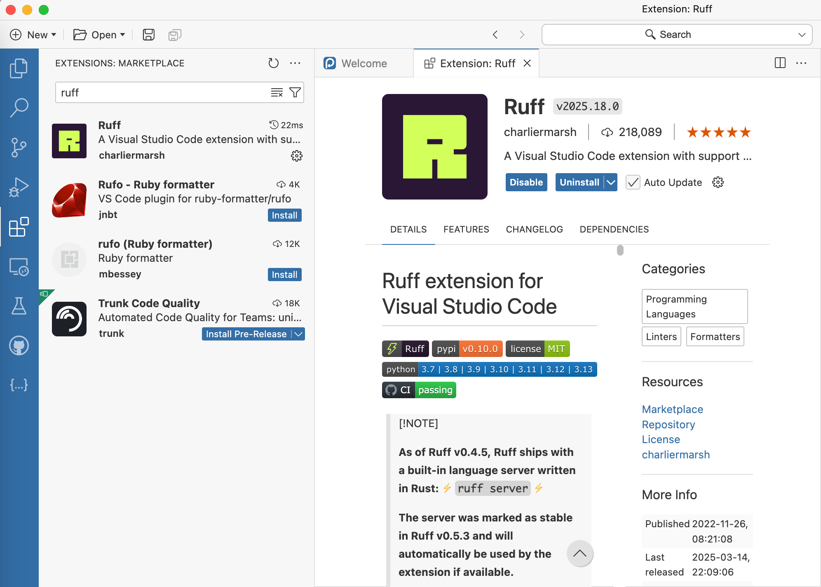821x587 pixels.
Task: Switch to the Welcome editor tab
Action: pos(364,63)
